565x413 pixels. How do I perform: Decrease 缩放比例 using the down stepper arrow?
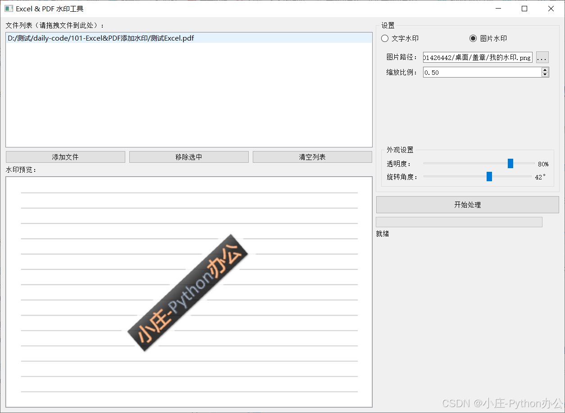pos(545,74)
